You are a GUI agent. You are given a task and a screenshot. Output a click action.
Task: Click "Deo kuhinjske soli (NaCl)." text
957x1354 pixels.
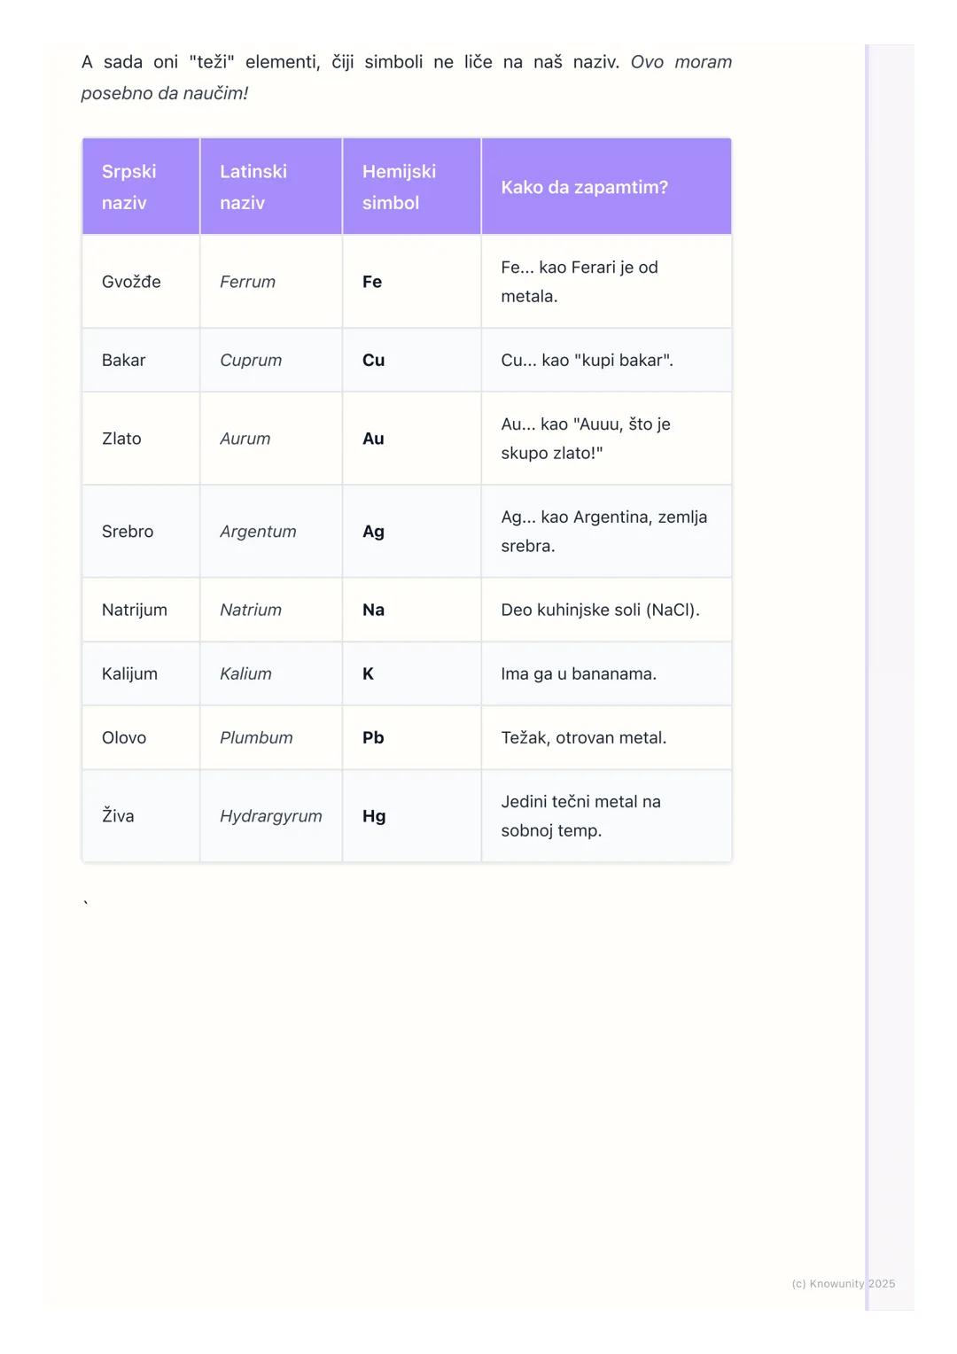(x=600, y=610)
